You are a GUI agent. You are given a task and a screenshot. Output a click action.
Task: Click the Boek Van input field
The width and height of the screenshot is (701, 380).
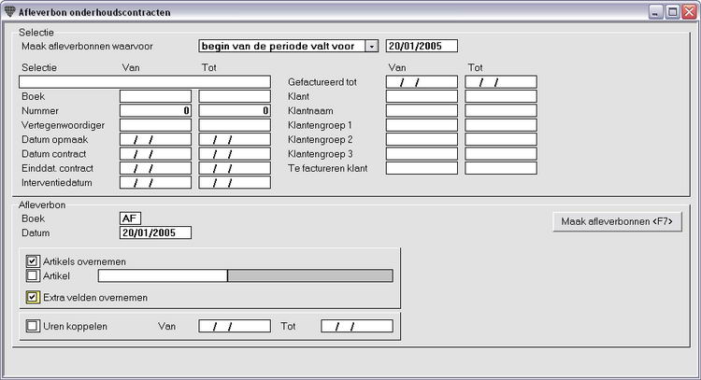[x=155, y=96]
